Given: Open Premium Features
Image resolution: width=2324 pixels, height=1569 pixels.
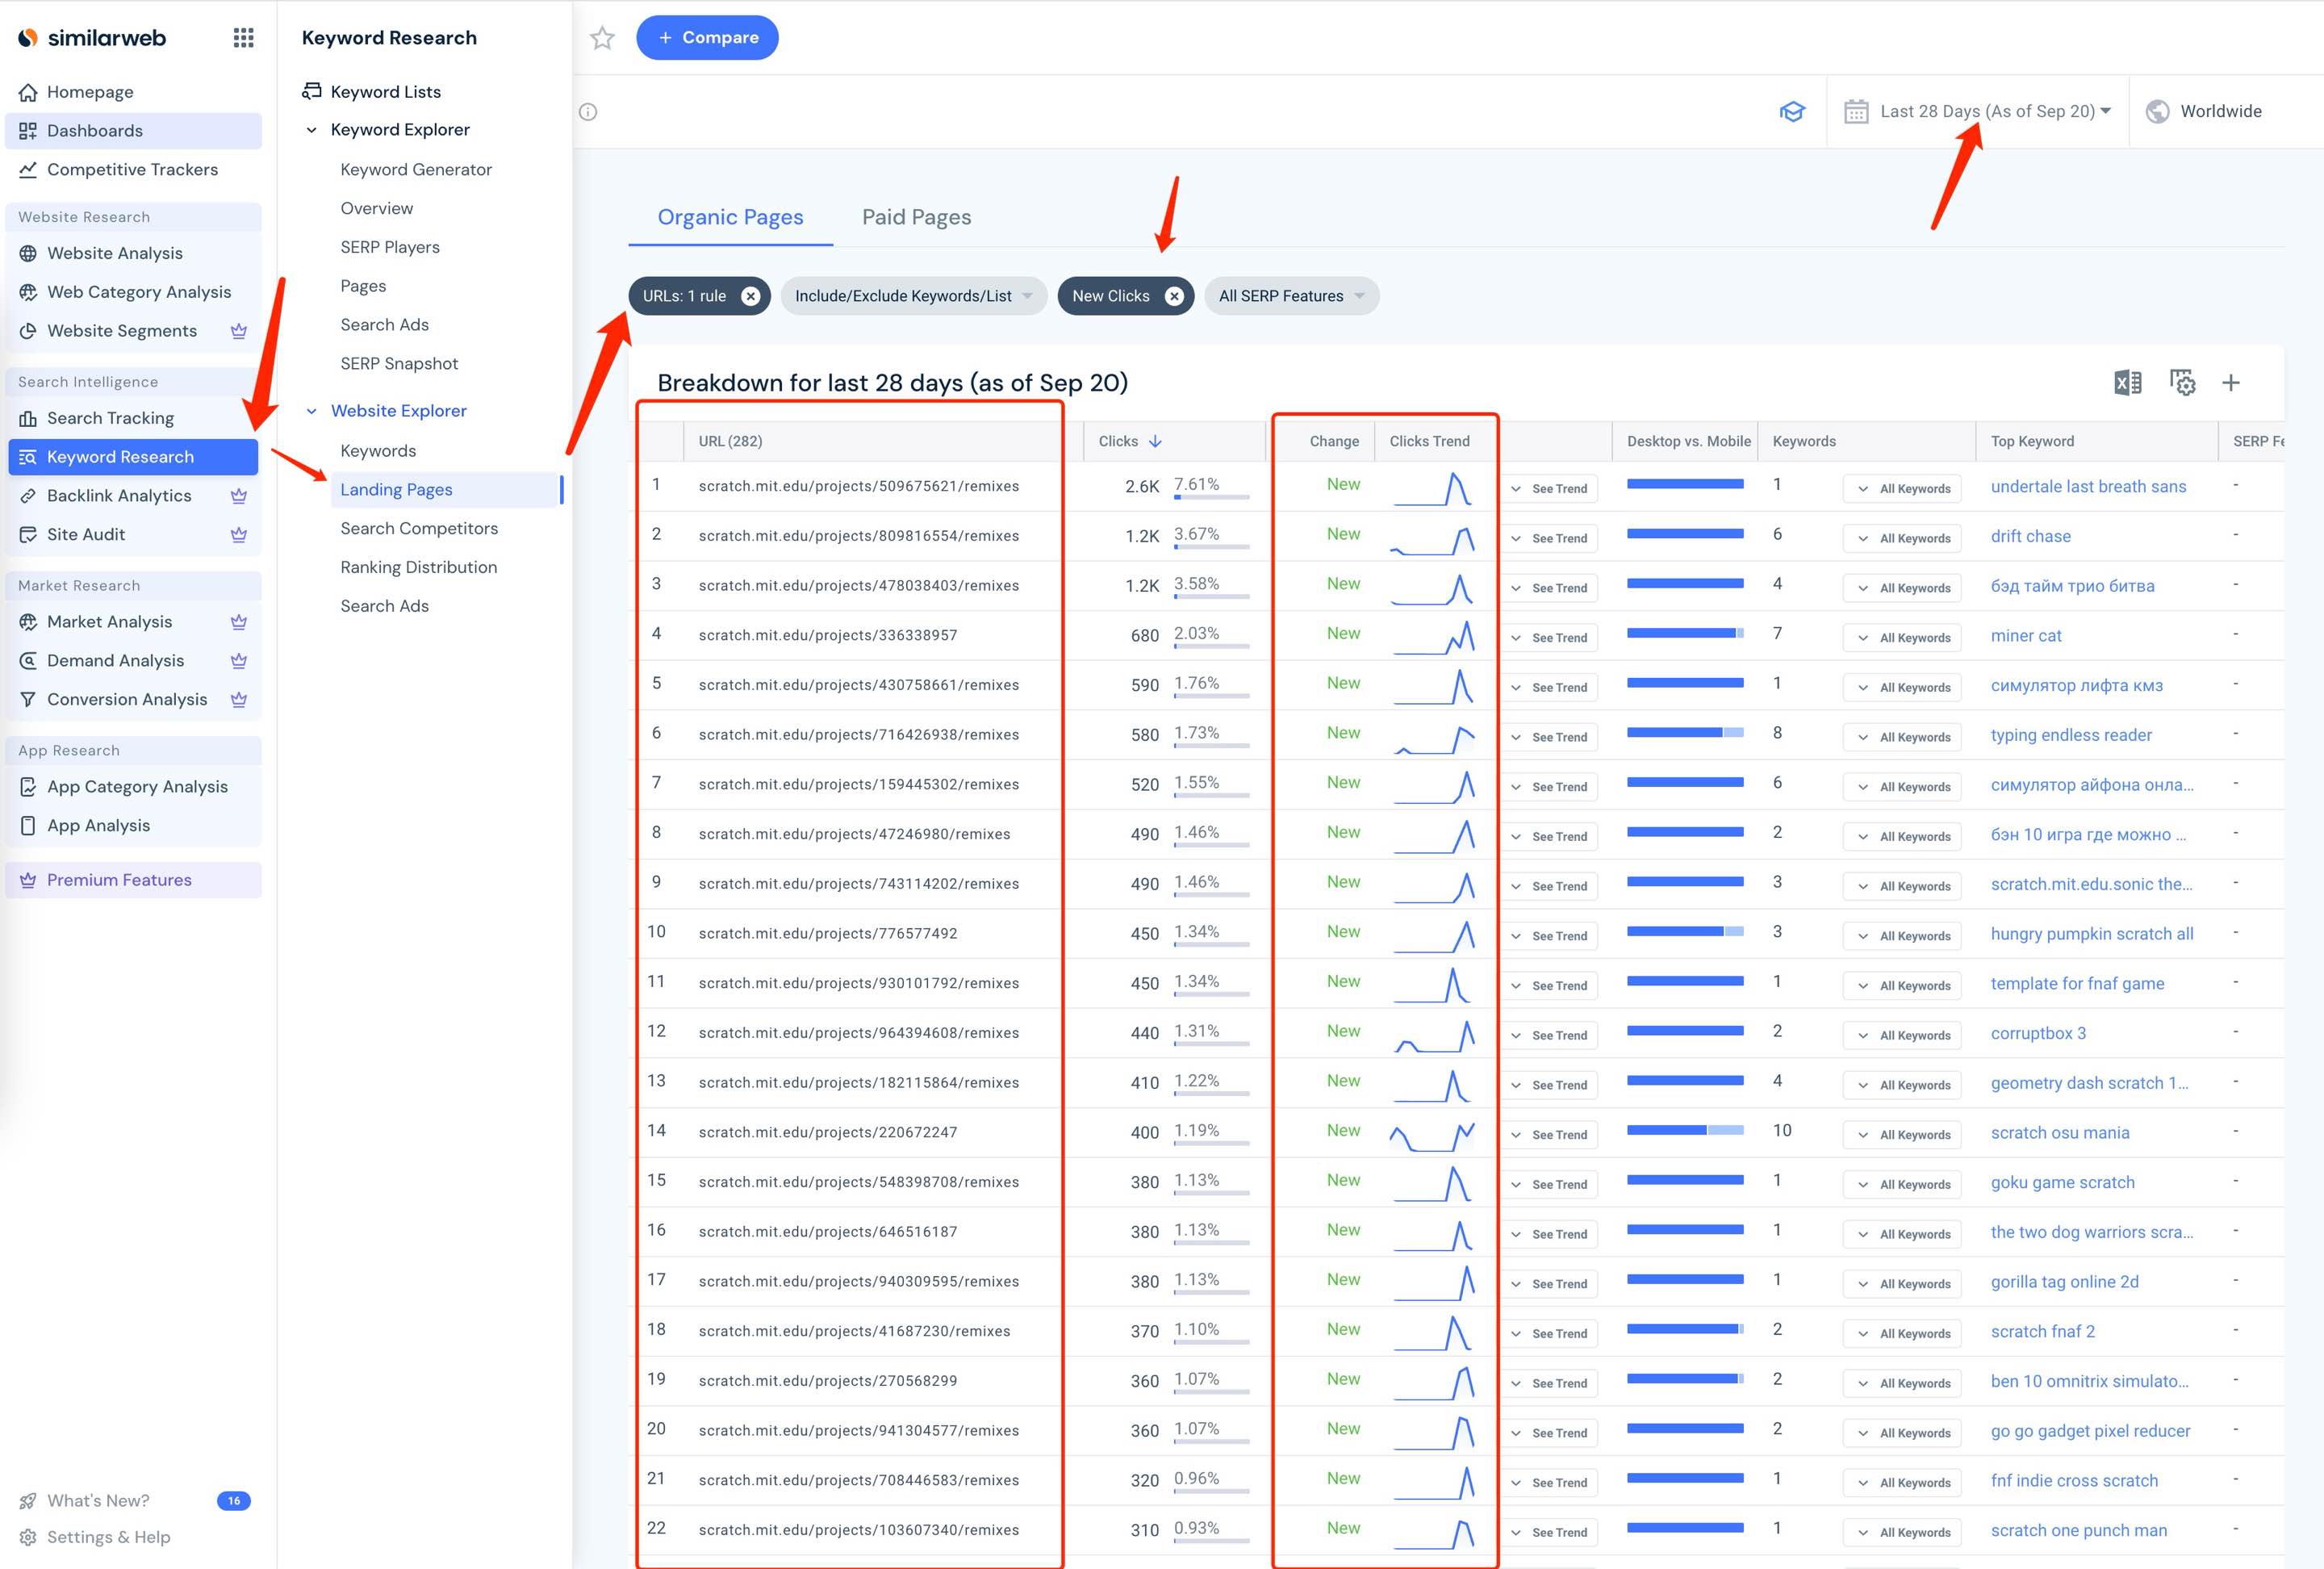Looking at the screenshot, I should coord(133,880).
